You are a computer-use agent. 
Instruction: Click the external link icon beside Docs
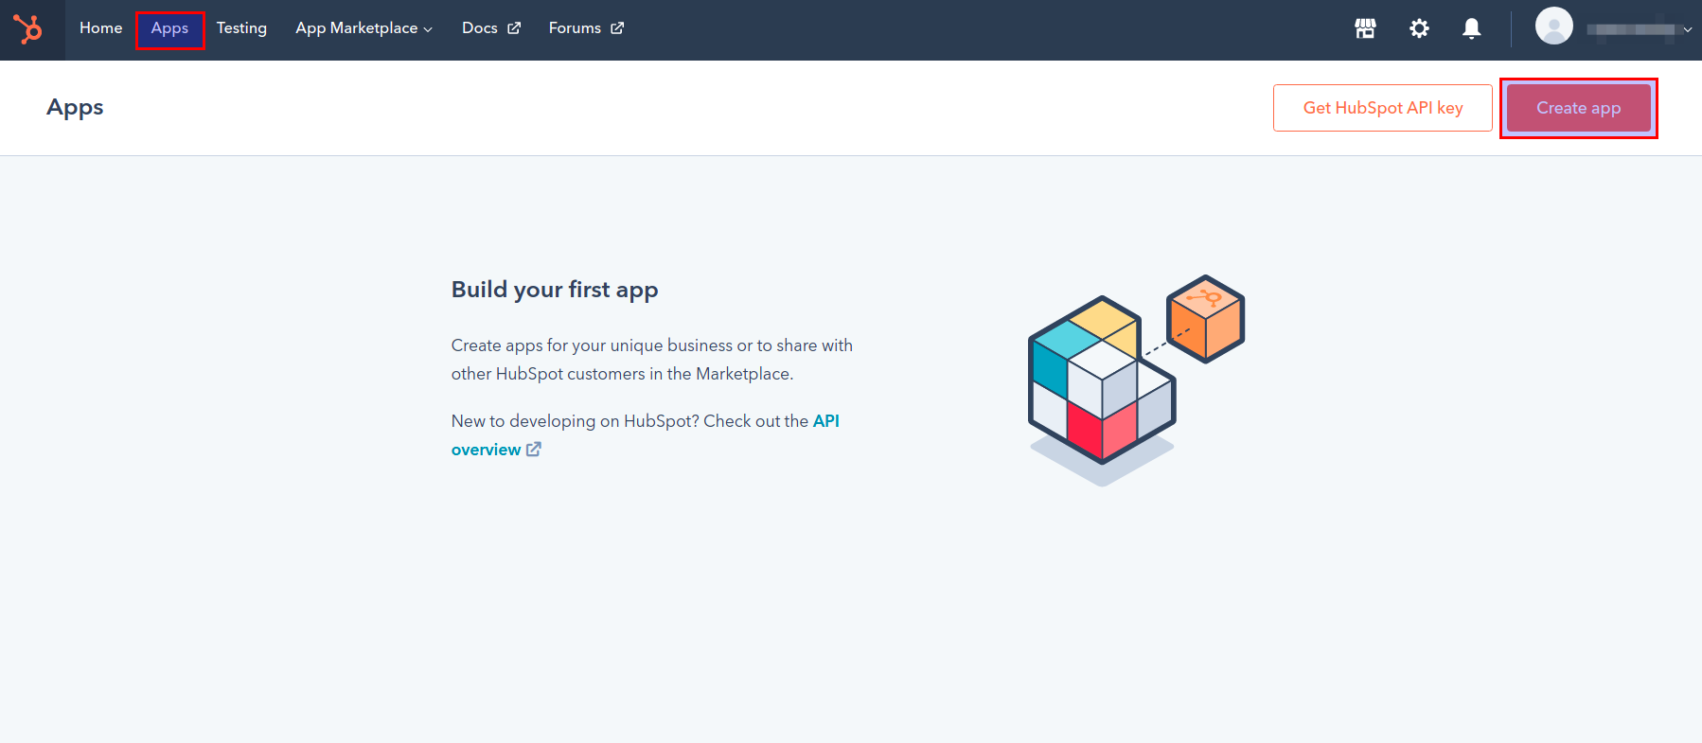(514, 28)
